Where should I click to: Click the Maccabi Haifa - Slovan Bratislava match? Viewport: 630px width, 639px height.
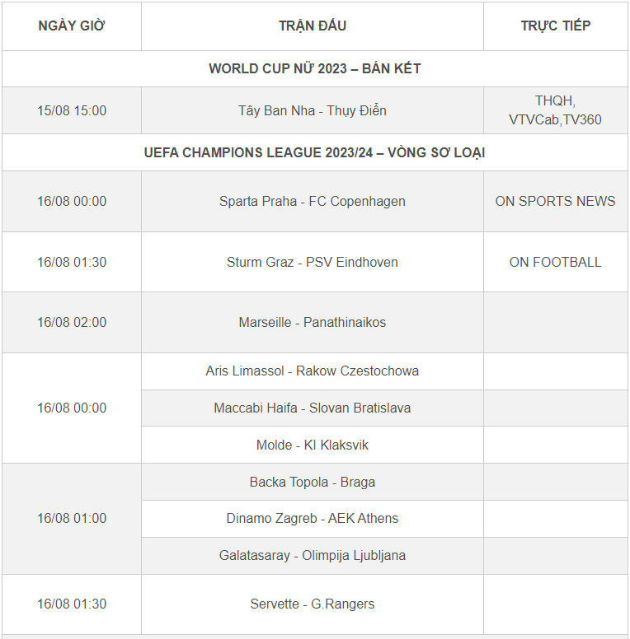313,408
